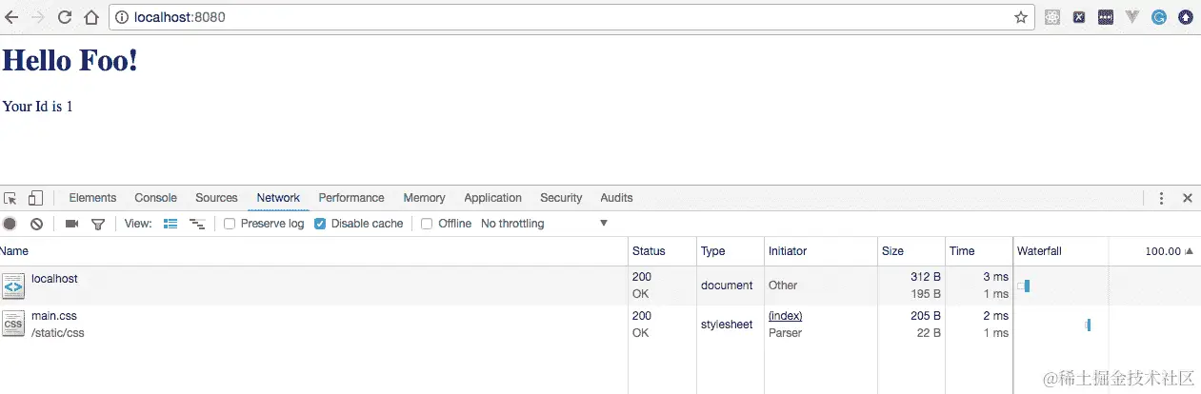The image size is (1201, 394).
Task: Toggle the device toolbar icon
Action: (35, 198)
